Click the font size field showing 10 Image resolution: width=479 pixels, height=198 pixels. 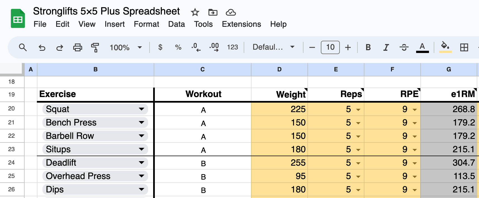click(330, 47)
